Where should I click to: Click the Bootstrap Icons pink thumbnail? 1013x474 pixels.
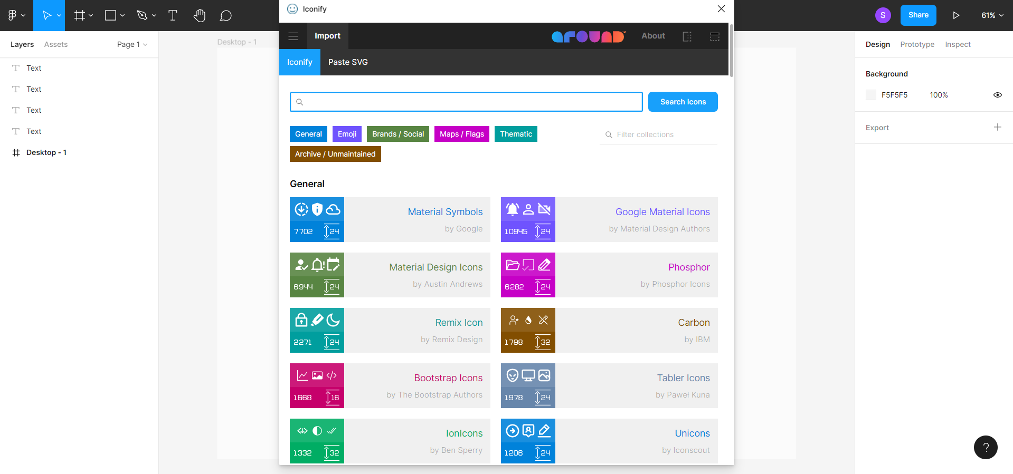[x=317, y=385]
